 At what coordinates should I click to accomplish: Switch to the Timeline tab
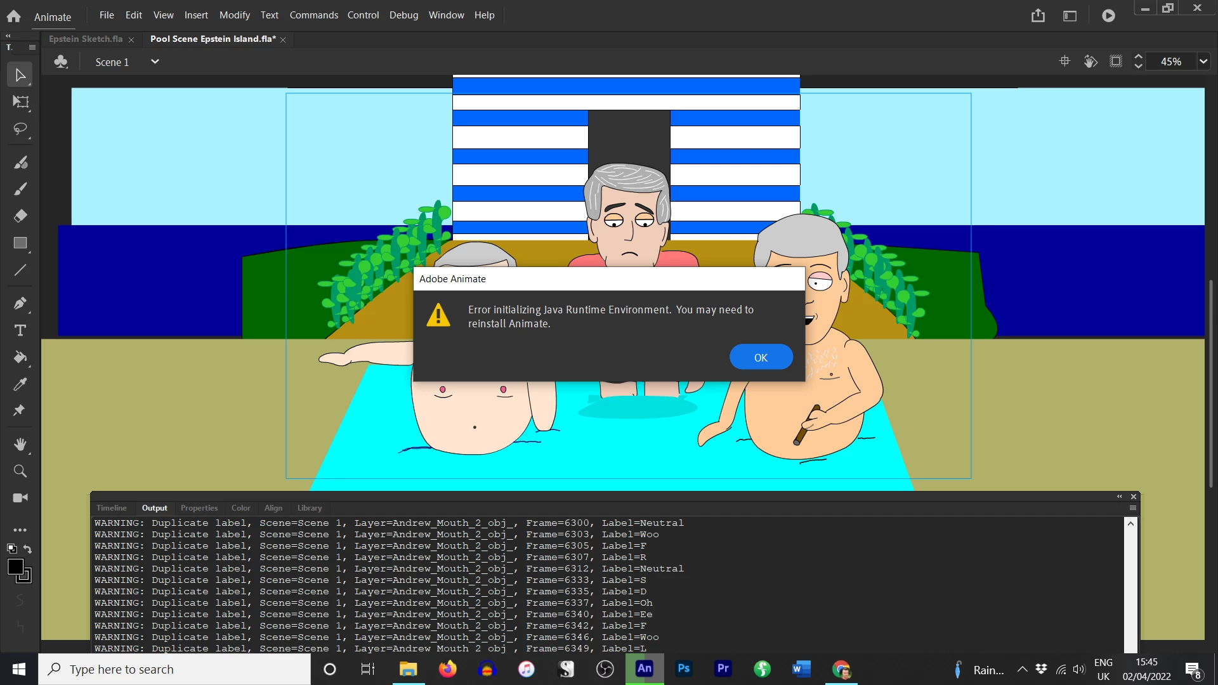pos(112,508)
